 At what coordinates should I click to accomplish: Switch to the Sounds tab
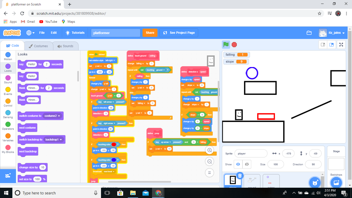click(x=66, y=46)
